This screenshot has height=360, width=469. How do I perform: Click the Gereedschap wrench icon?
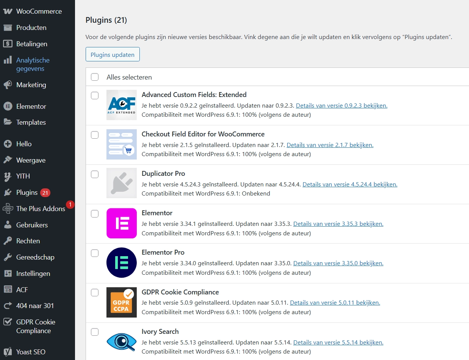[x=8, y=257]
